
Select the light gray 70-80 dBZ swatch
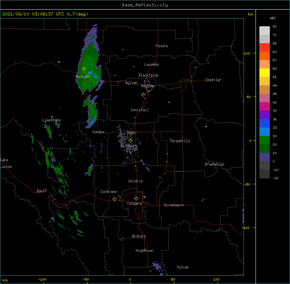pos(264,30)
